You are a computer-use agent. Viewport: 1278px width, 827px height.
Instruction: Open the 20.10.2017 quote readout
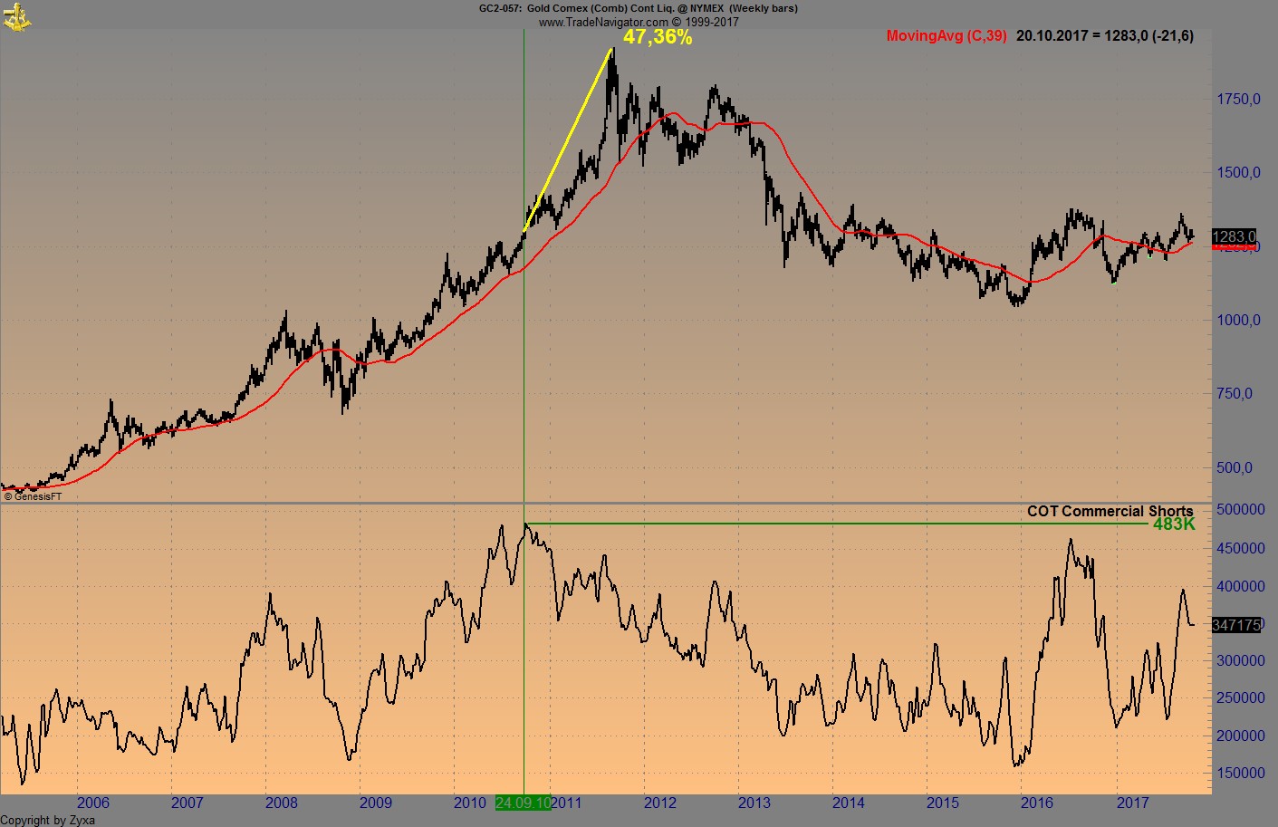(x=1103, y=36)
